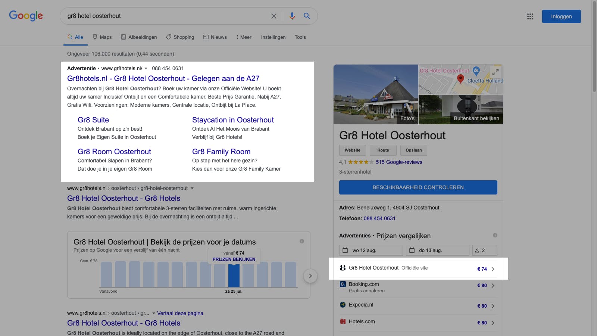Start voice search with microphone icon

[292, 16]
